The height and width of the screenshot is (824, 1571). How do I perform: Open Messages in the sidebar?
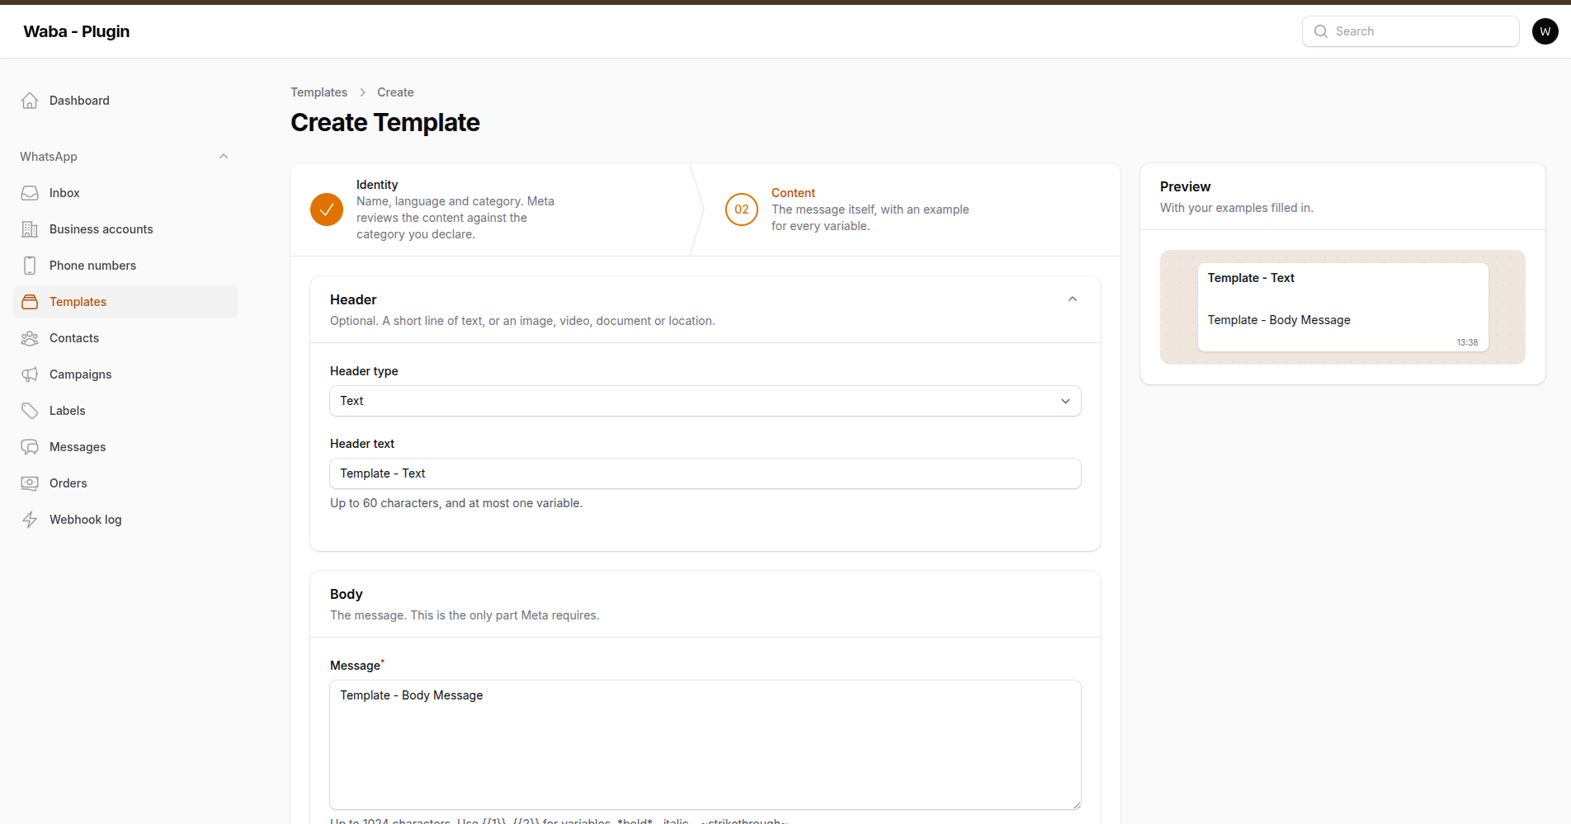click(x=126, y=447)
